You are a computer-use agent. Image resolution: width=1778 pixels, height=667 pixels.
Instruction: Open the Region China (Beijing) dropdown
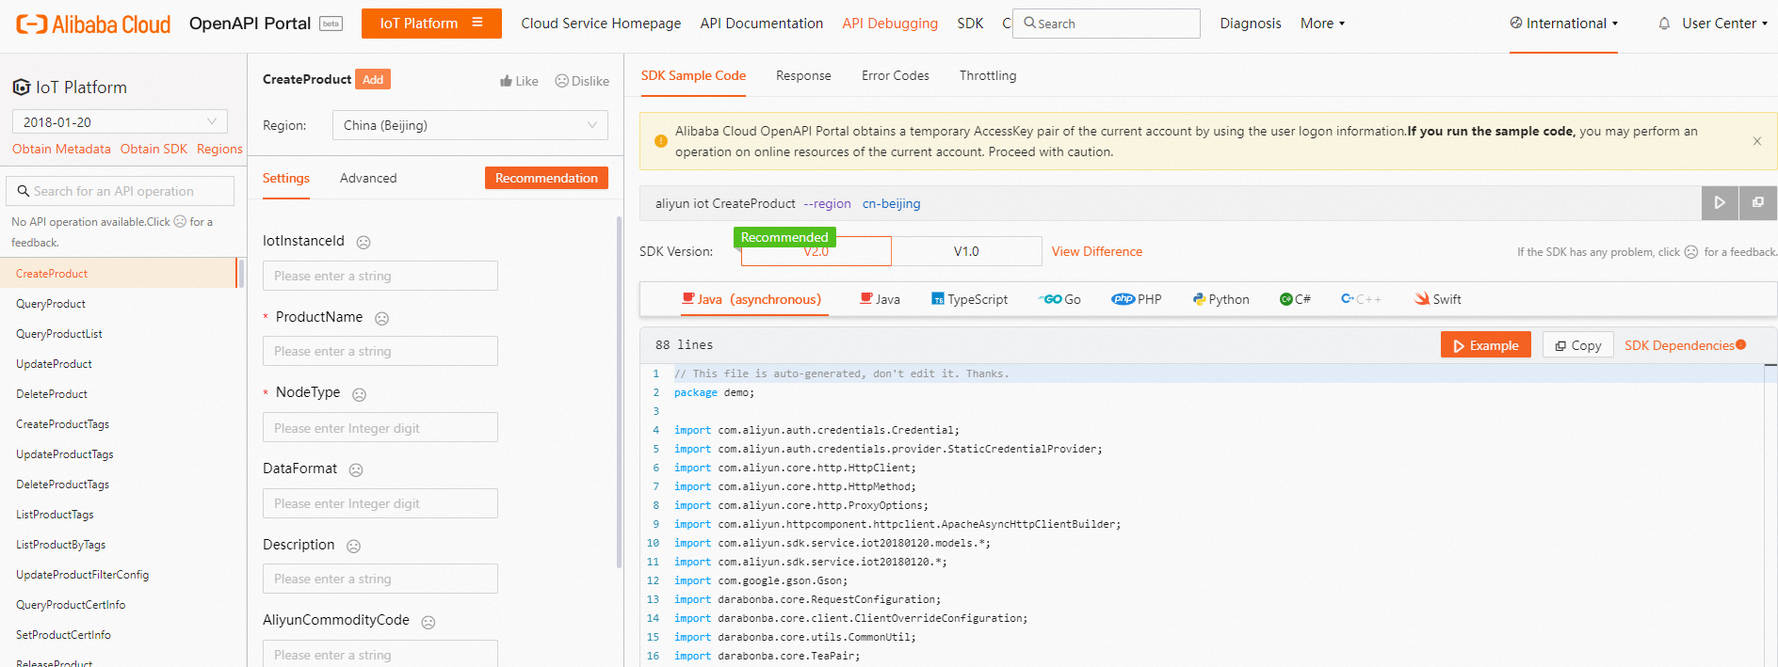point(470,125)
